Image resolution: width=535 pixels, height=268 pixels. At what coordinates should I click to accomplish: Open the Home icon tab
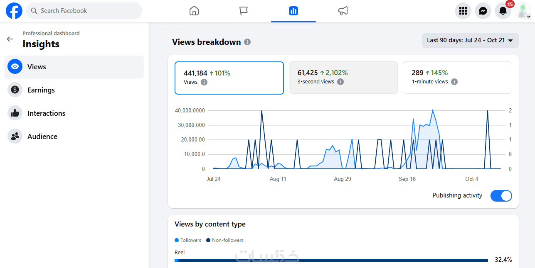[x=194, y=11]
